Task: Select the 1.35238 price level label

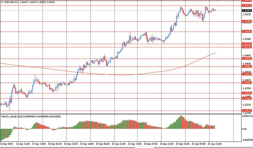Action: click(x=247, y=44)
